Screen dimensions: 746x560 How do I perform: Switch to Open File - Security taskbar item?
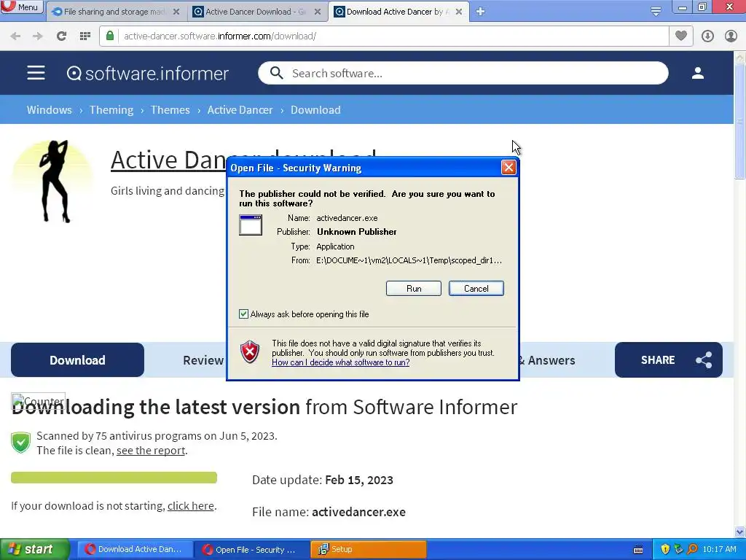pyautogui.click(x=251, y=550)
